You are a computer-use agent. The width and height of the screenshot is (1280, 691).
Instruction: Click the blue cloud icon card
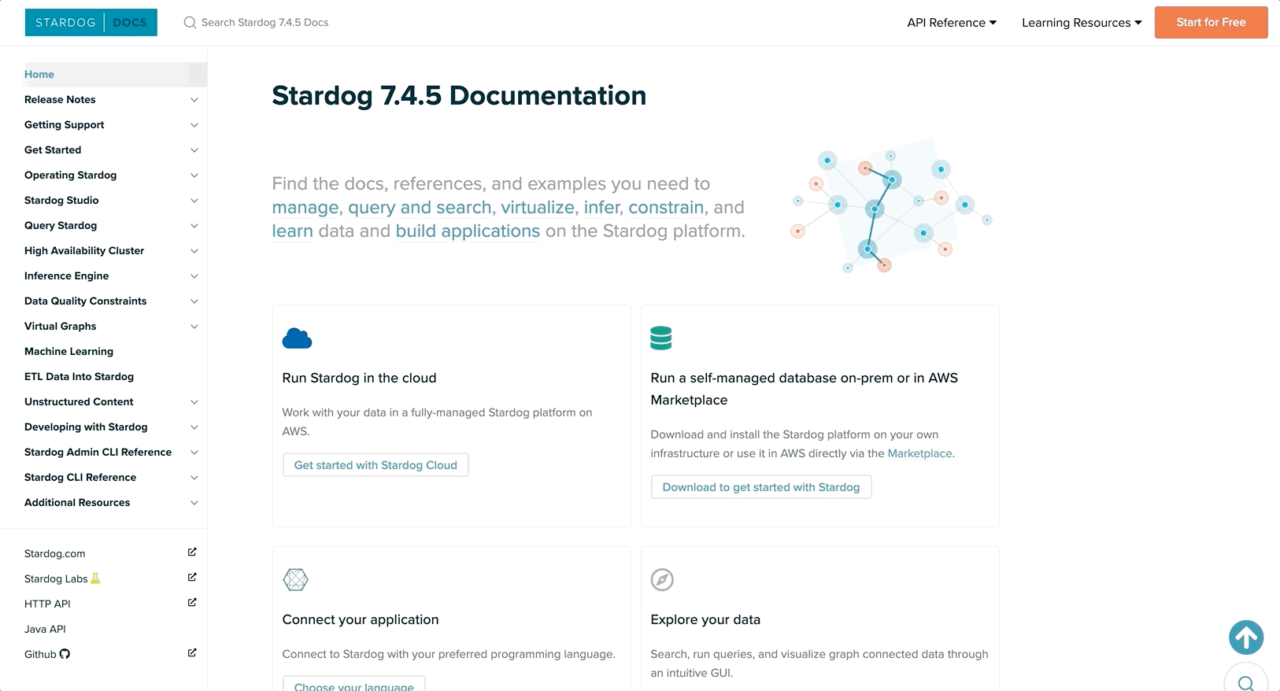pyautogui.click(x=297, y=338)
